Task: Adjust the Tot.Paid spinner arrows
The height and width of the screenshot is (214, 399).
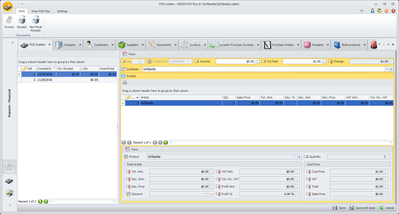Action: (x=324, y=61)
